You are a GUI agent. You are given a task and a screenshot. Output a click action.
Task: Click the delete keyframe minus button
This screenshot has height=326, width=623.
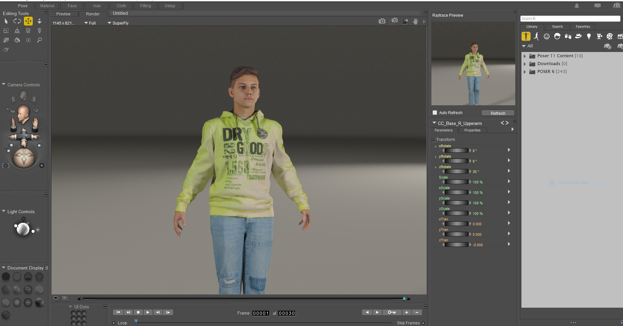point(417,312)
